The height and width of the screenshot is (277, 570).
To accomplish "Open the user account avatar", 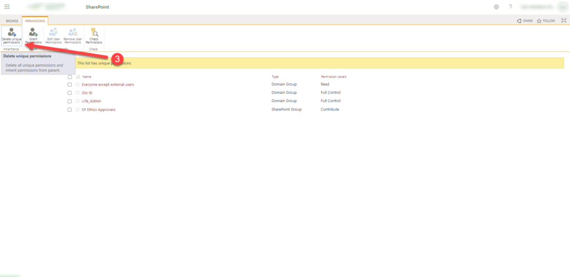I will pyautogui.click(x=563, y=7).
